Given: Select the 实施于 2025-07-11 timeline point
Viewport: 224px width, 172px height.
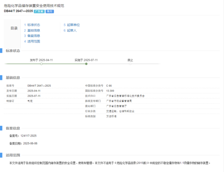Looking at the screenshot, I should pyautogui.click(x=86, y=64).
